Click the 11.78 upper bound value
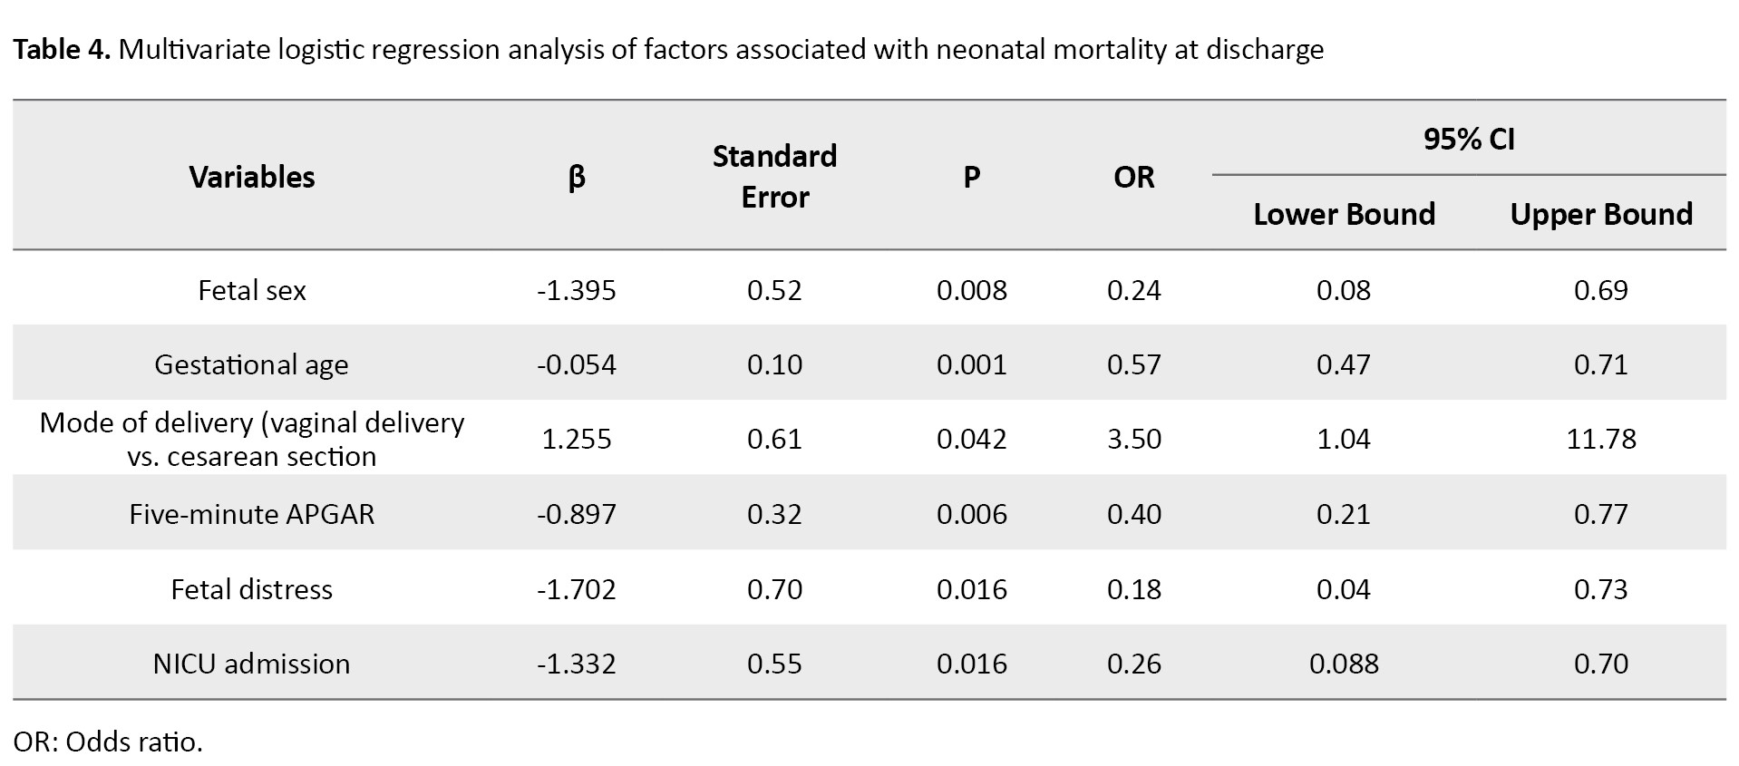The width and height of the screenshot is (1739, 766). coord(1601,439)
